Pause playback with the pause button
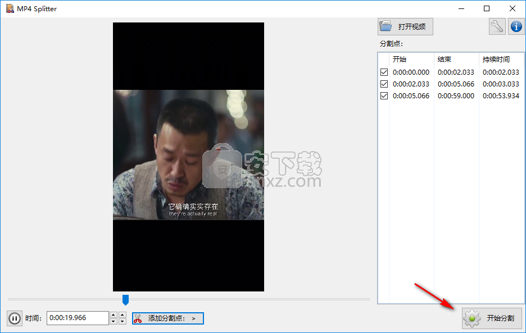The image size is (526, 333). (x=15, y=318)
